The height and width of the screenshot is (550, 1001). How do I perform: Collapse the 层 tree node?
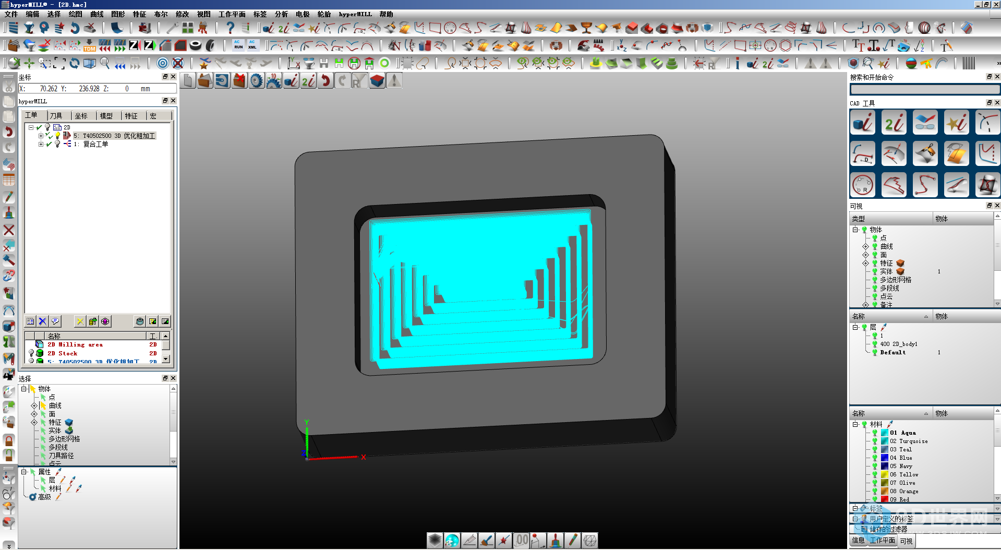click(x=855, y=327)
